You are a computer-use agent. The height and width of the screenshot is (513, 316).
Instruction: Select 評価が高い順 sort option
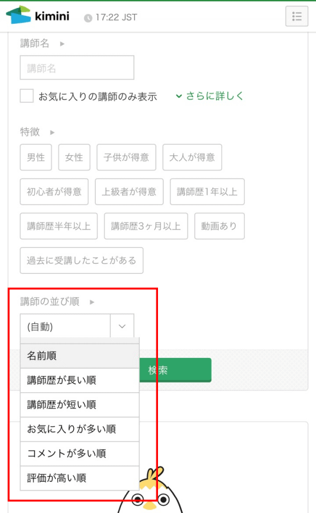(79, 478)
